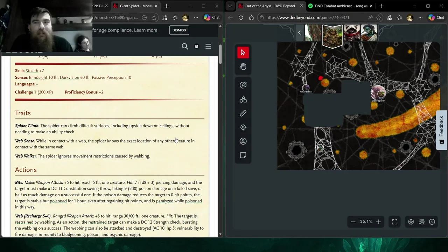The image size is (448, 252).
Task: Refresh the dndbeyond games page
Action: pyautogui.click(x=241, y=17)
